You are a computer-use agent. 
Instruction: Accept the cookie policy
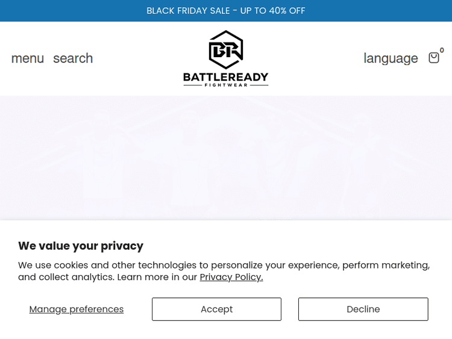[216, 309]
